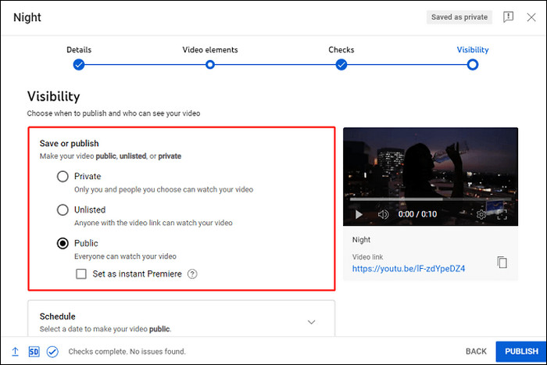Select the Private radio button
This screenshot has width=547, height=365.
click(x=63, y=177)
